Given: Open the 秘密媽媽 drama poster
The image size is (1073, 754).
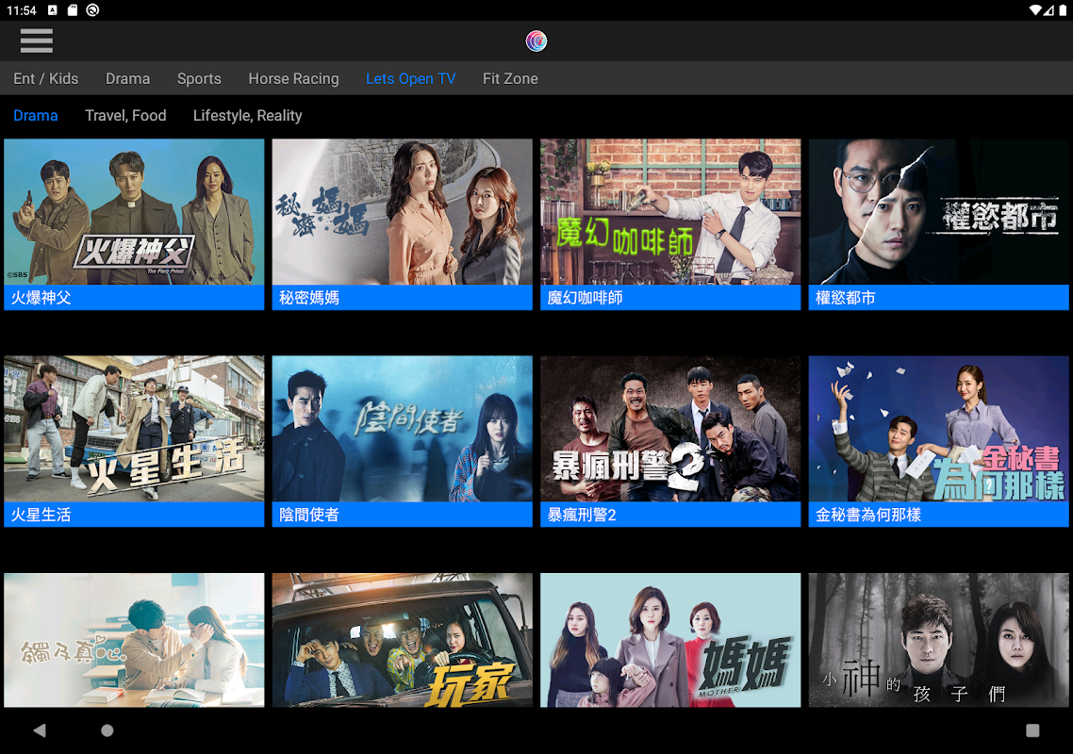Looking at the screenshot, I should 403,212.
